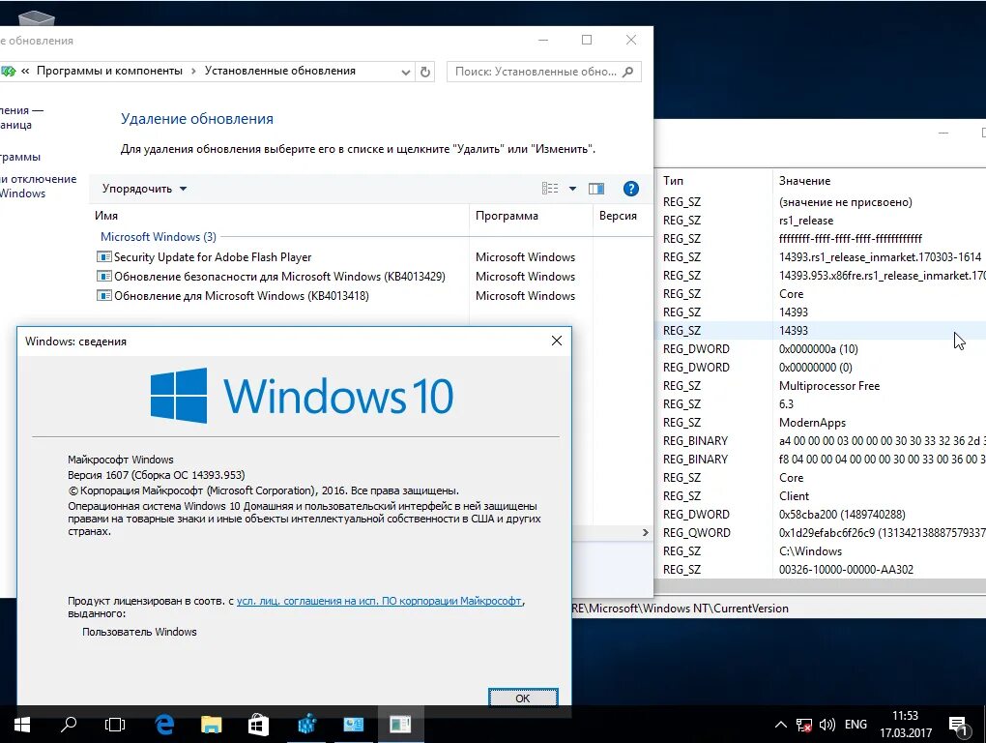Open help via the blue question icon
The image size is (986, 743).
click(630, 188)
